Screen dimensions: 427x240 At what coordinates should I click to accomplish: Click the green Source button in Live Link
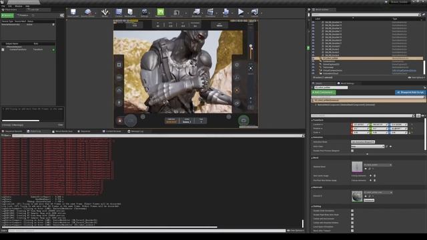7,15
